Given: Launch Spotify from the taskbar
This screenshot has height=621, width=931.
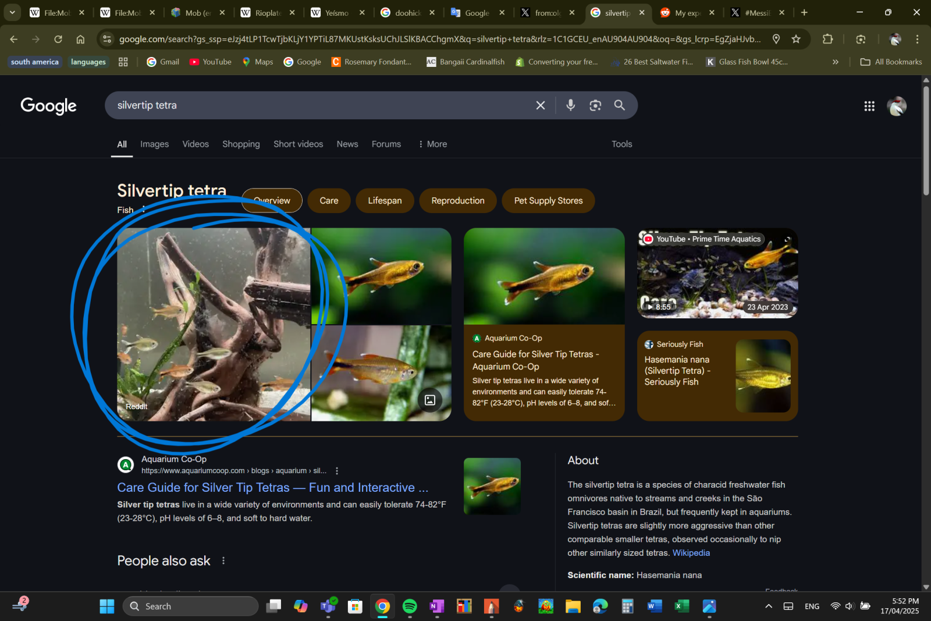Looking at the screenshot, I should (410, 606).
